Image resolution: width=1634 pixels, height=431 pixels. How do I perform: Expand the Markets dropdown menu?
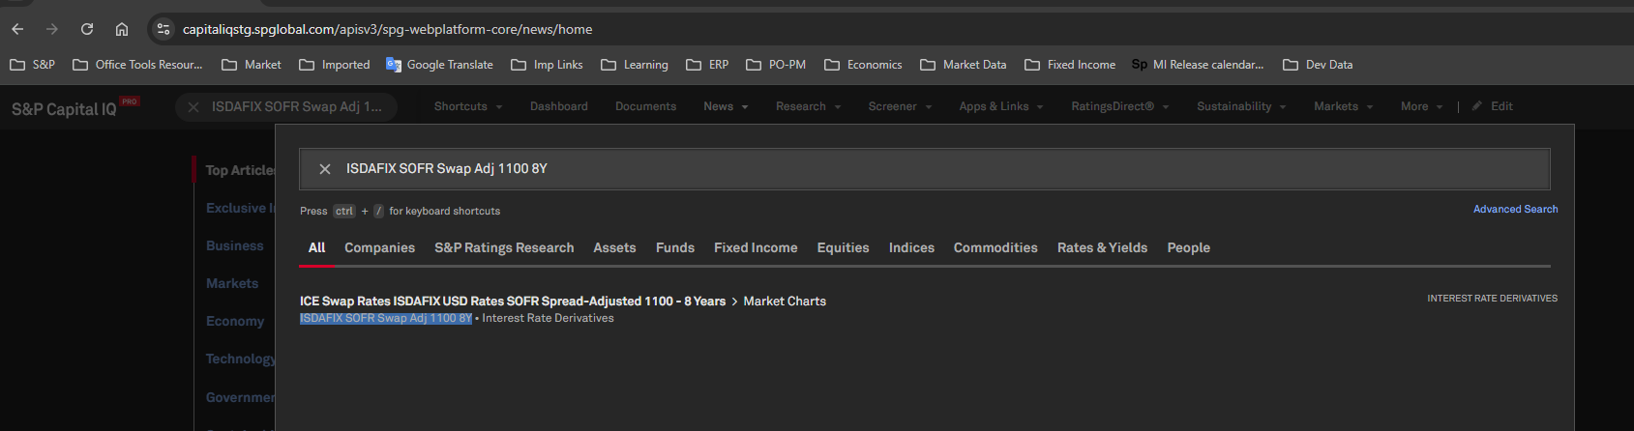pos(1344,106)
